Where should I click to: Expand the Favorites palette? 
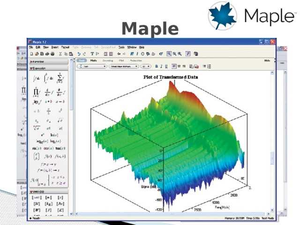click(x=49, y=61)
